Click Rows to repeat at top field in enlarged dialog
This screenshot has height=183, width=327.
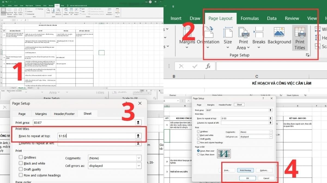coord(96,136)
